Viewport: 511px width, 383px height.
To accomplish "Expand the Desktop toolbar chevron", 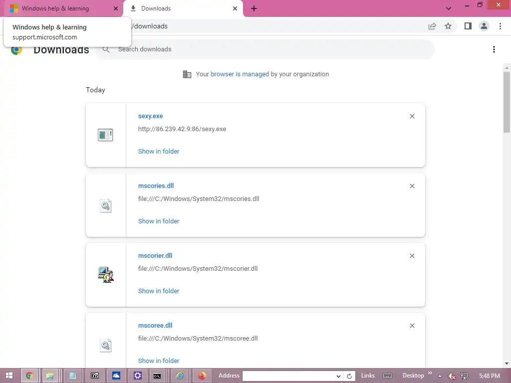I will (x=430, y=373).
